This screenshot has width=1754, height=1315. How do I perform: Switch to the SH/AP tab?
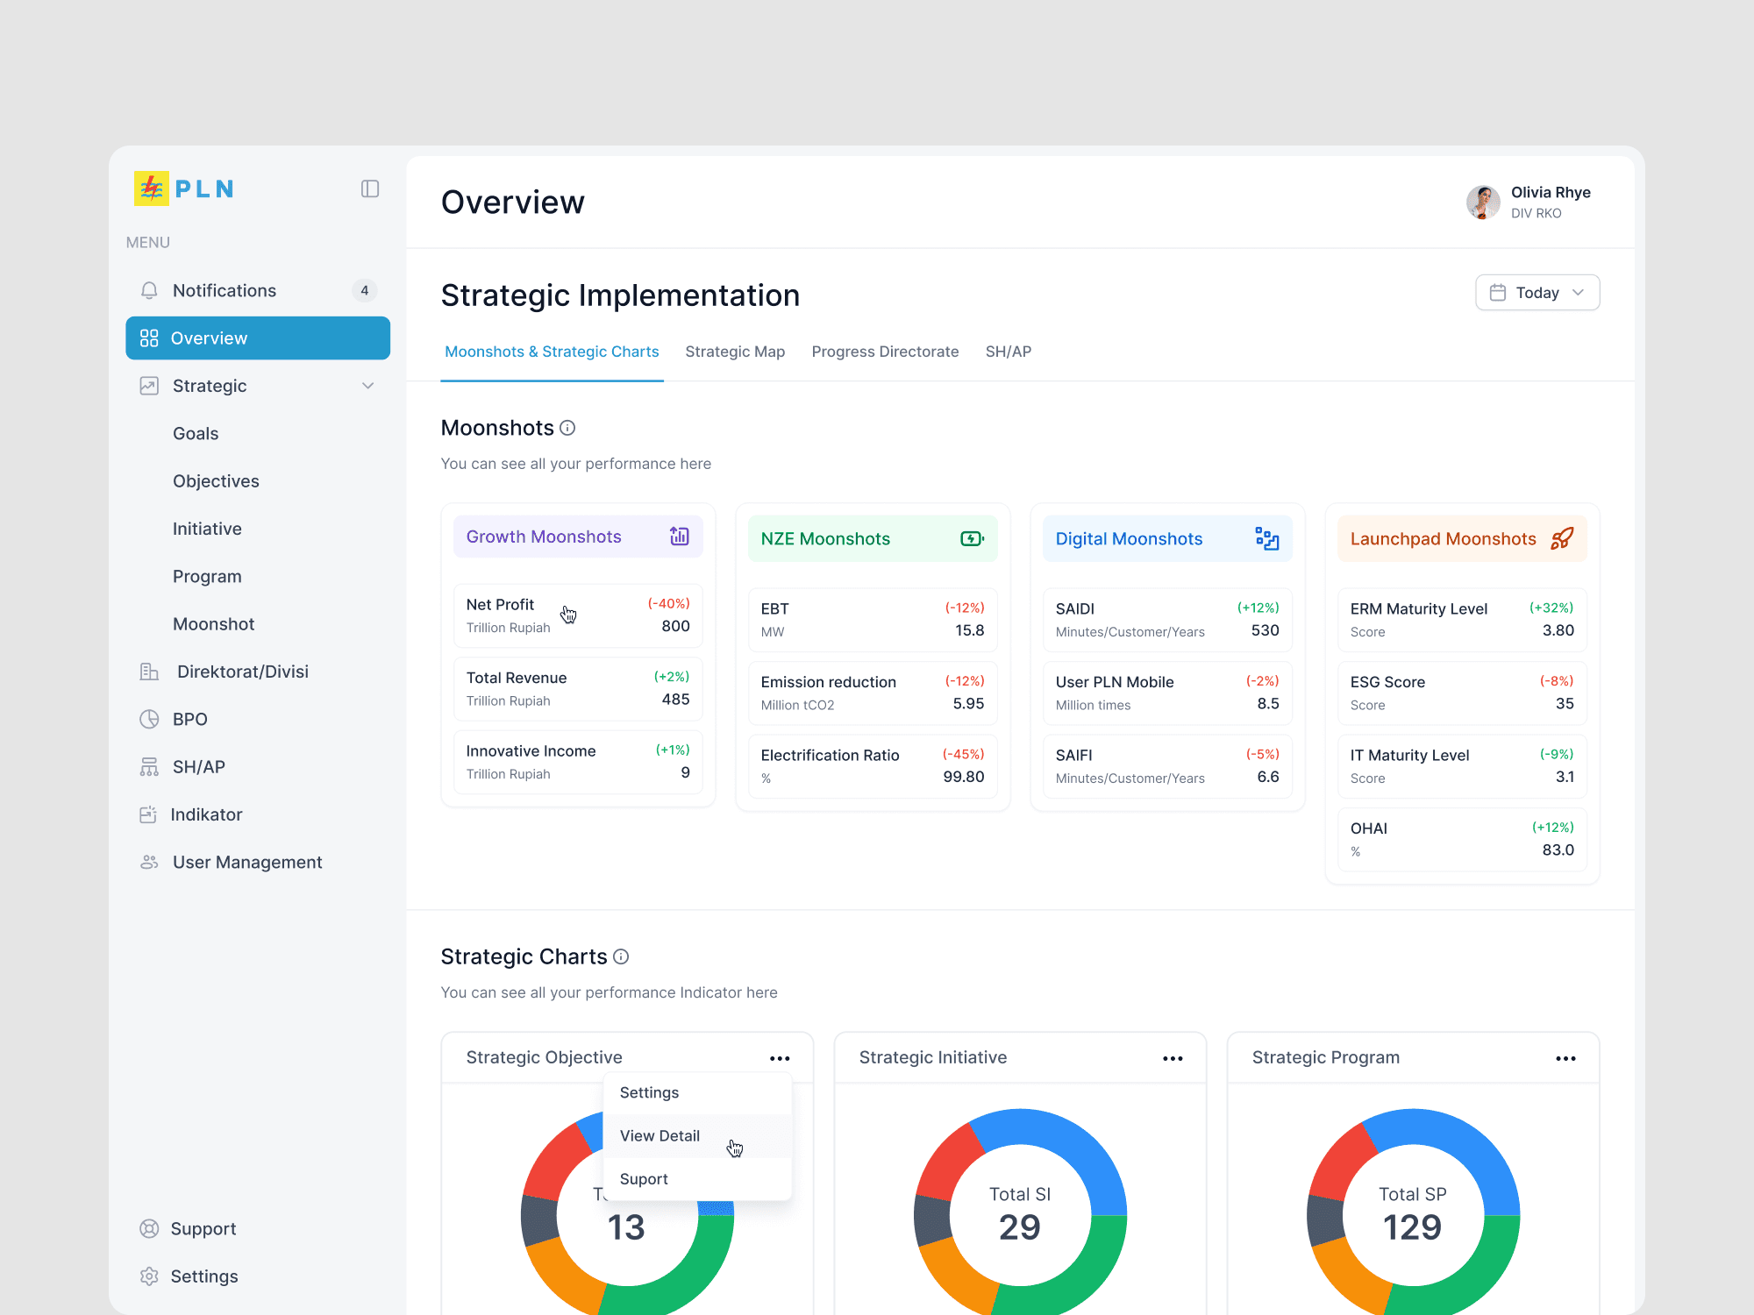coord(1009,352)
